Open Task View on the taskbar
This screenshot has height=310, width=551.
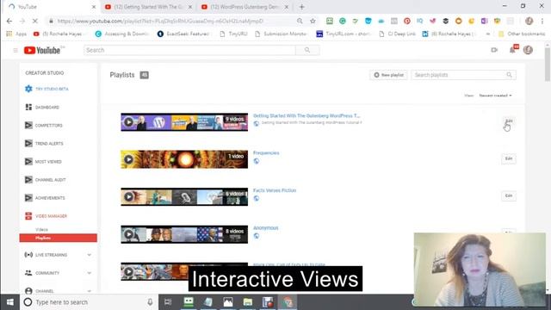pyautogui.click(x=168, y=302)
